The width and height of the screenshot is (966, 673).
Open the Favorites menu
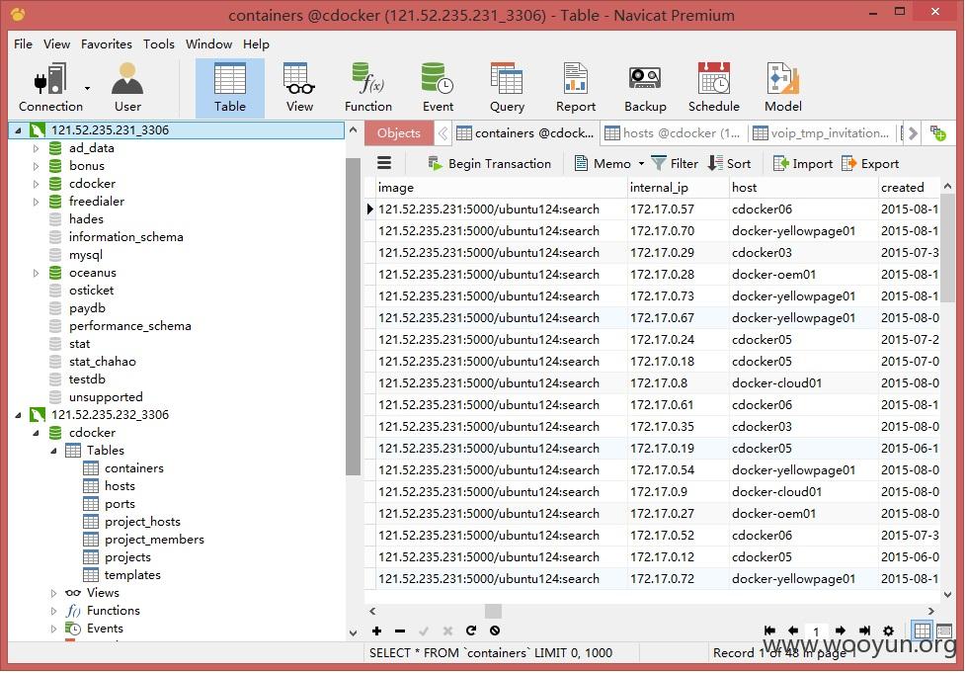pyautogui.click(x=106, y=43)
